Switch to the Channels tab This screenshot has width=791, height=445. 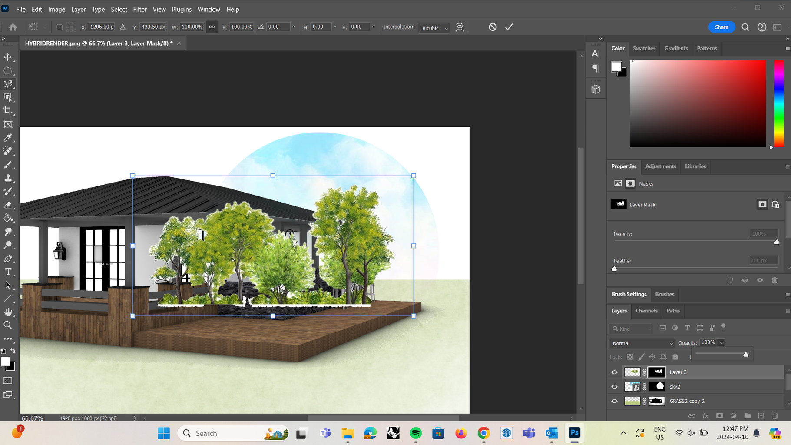[646, 311]
